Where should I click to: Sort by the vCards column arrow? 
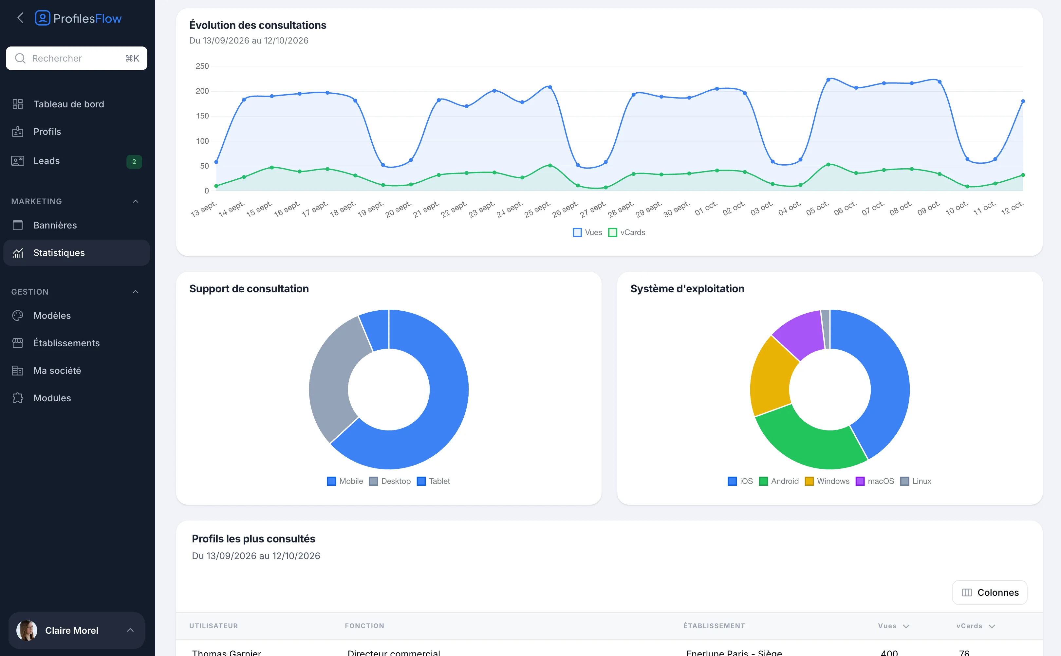point(992,626)
